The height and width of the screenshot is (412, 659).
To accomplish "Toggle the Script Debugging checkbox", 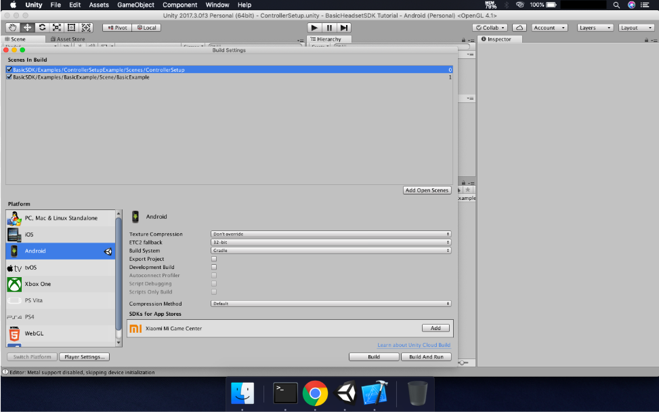I will coord(214,283).
